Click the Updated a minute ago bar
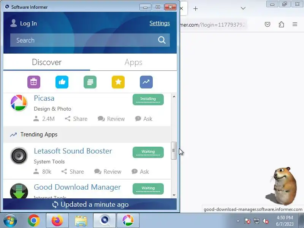Image resolution: width=304 pixels, height=228 pixels. [90, 204]
